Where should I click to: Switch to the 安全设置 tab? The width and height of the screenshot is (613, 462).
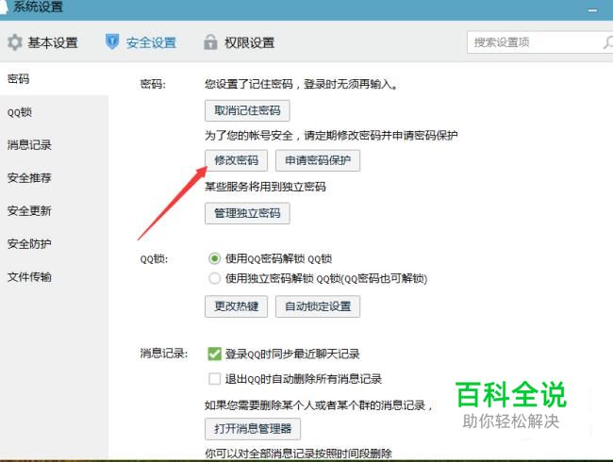click(141, 42)
